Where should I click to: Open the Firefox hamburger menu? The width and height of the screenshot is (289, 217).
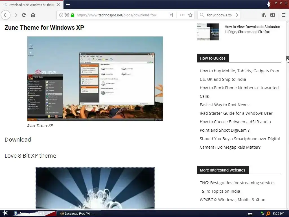[284, 15]
